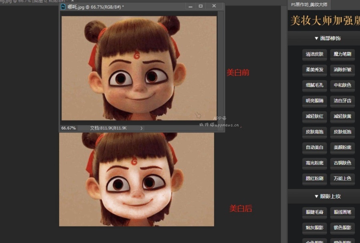Click the Ps icon in 哪吒.jpg title bar

63,7
